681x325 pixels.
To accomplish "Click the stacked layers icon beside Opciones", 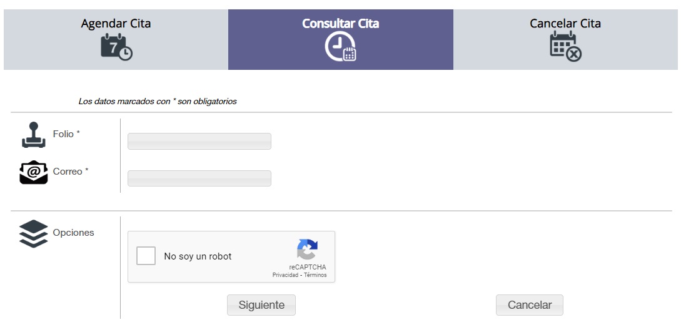I will coord(34,233).
